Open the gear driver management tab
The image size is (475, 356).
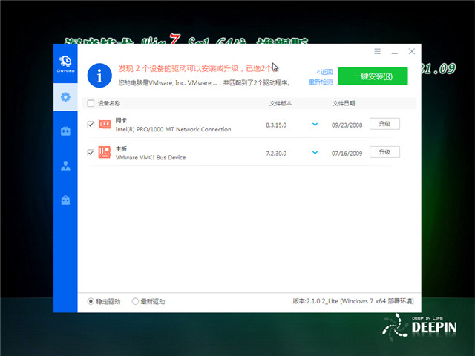[65, 97]
